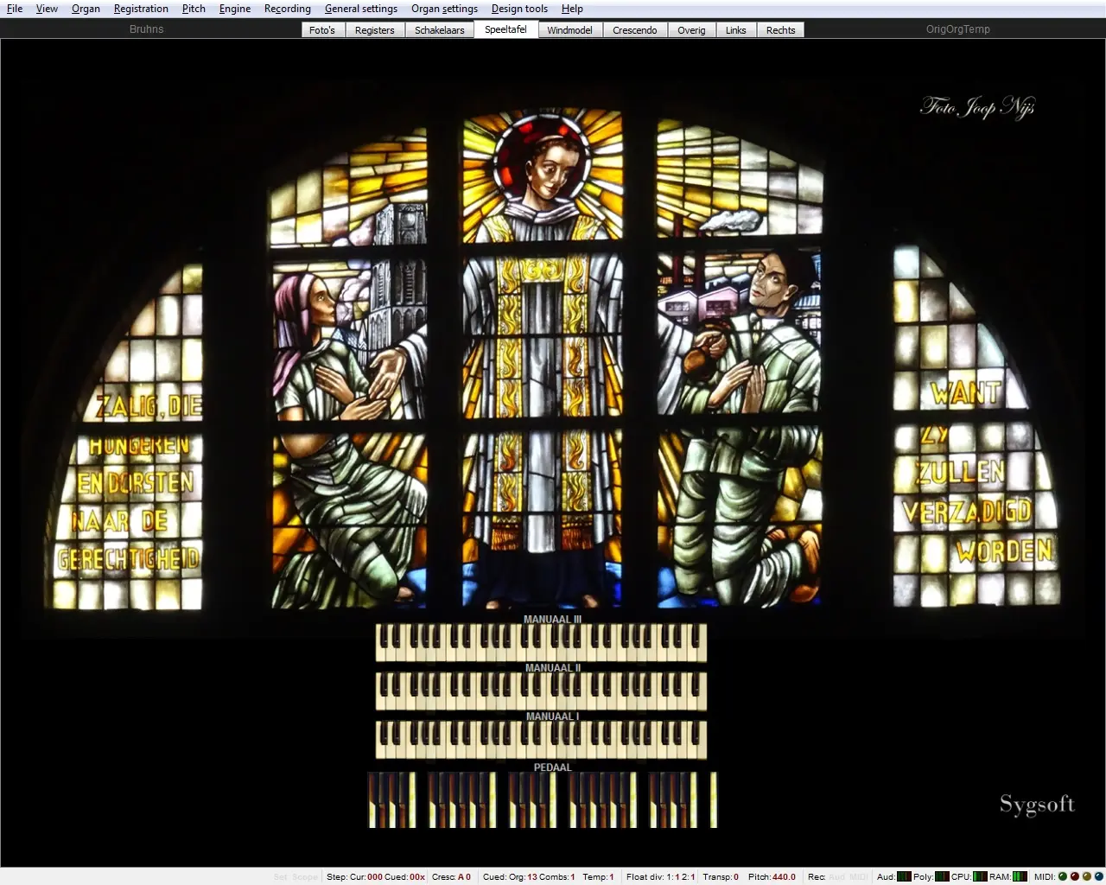Open the Organ menu
This screenshot has height=885, width=1106.
86,9
